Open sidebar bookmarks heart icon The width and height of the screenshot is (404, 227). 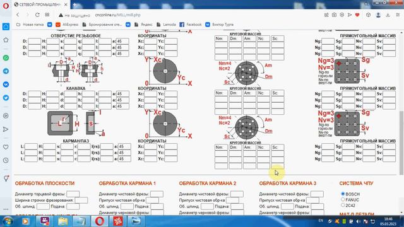(x=6, y=147)
